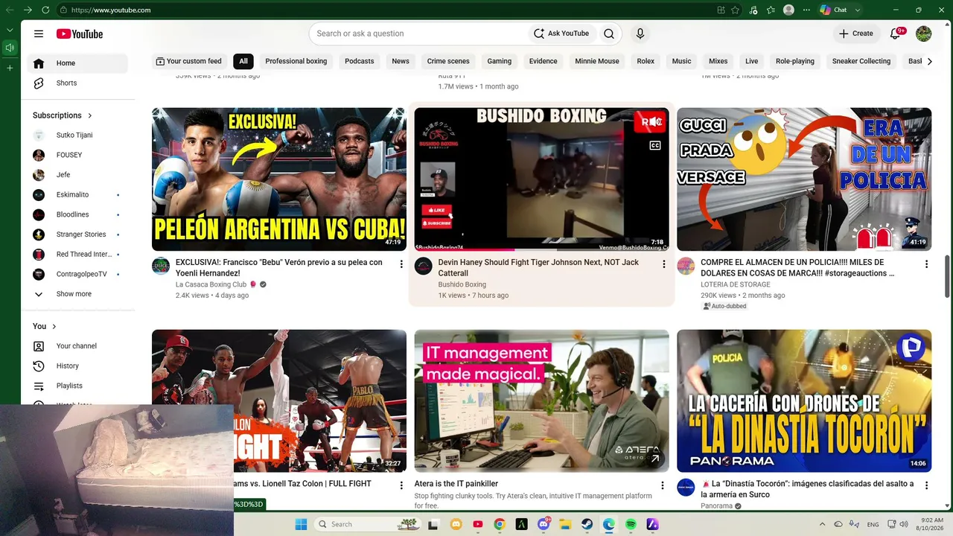Viewport: 953px width, 536px height.
Task: Open the History clock icon
Action: [x=39, y=366]
